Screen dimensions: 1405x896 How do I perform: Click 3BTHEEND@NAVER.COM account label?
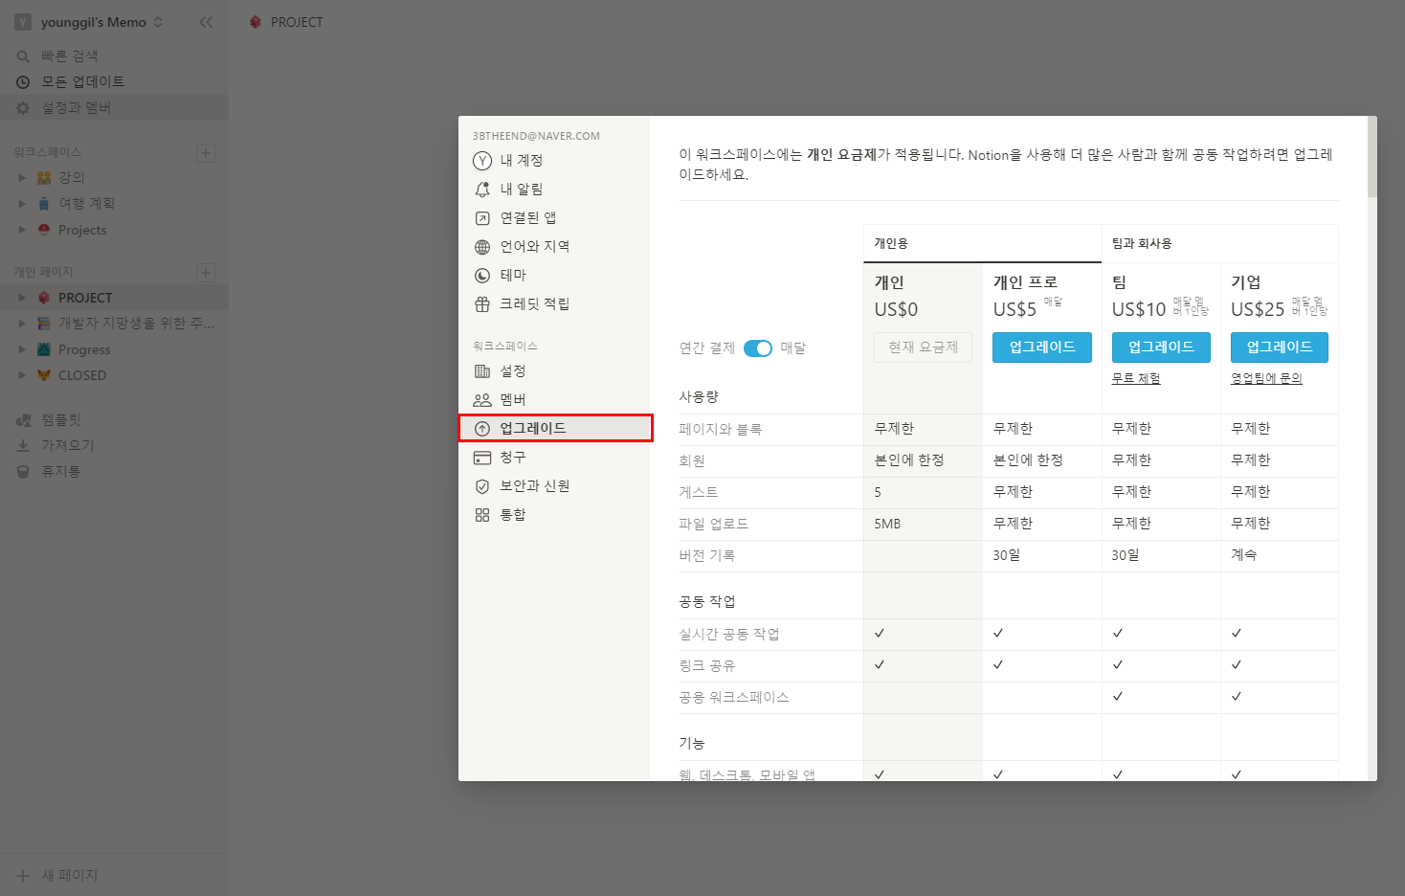(x=536, y=136)
